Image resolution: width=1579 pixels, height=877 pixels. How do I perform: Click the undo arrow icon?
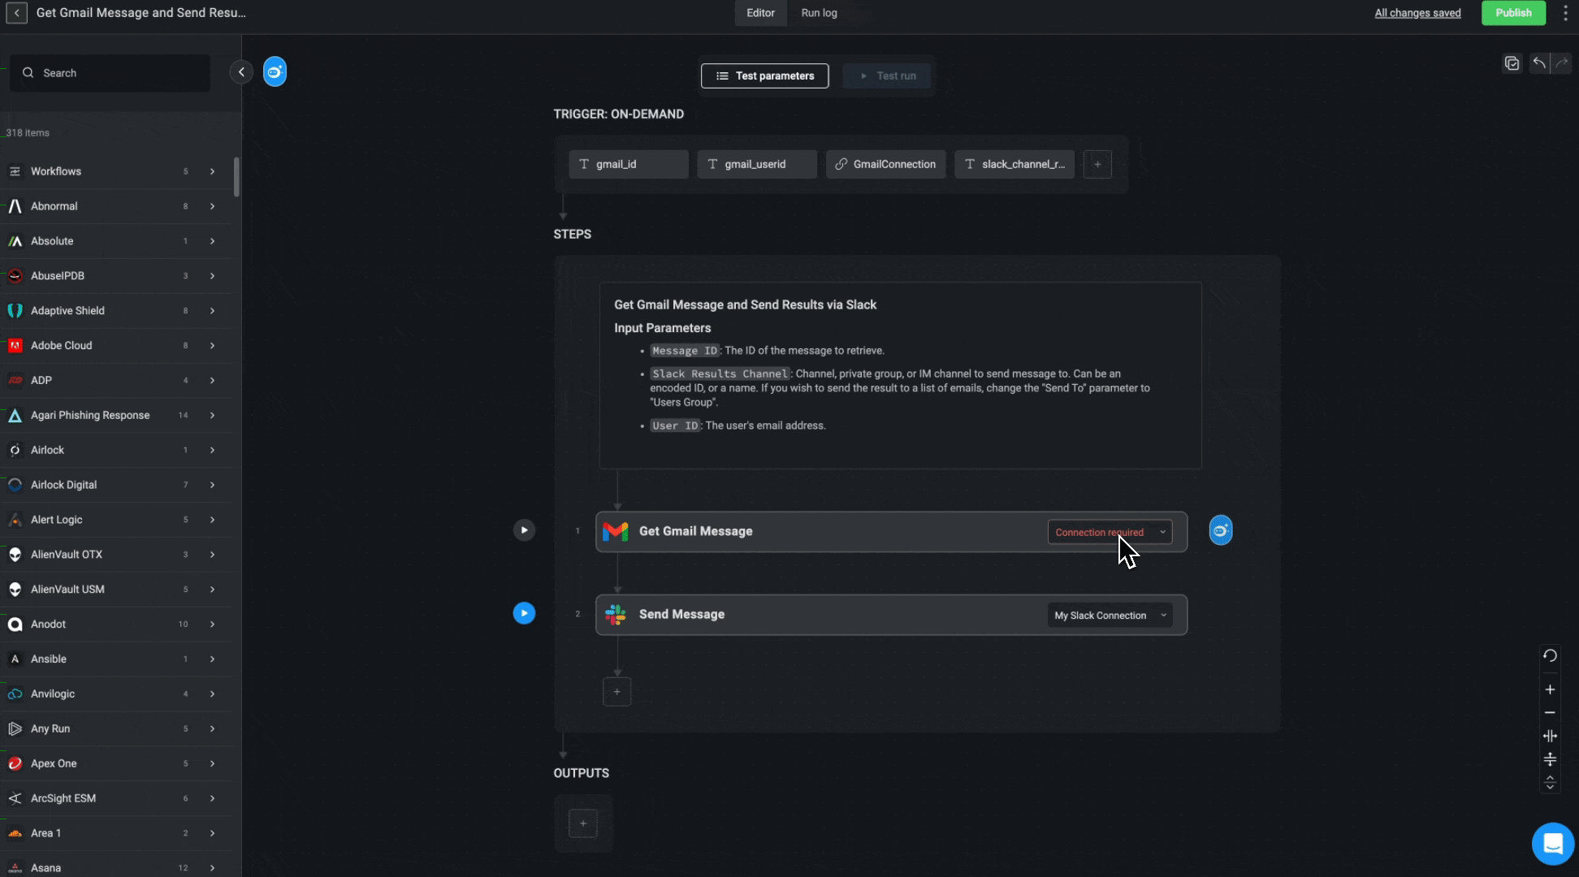(x=1538, y=63)
